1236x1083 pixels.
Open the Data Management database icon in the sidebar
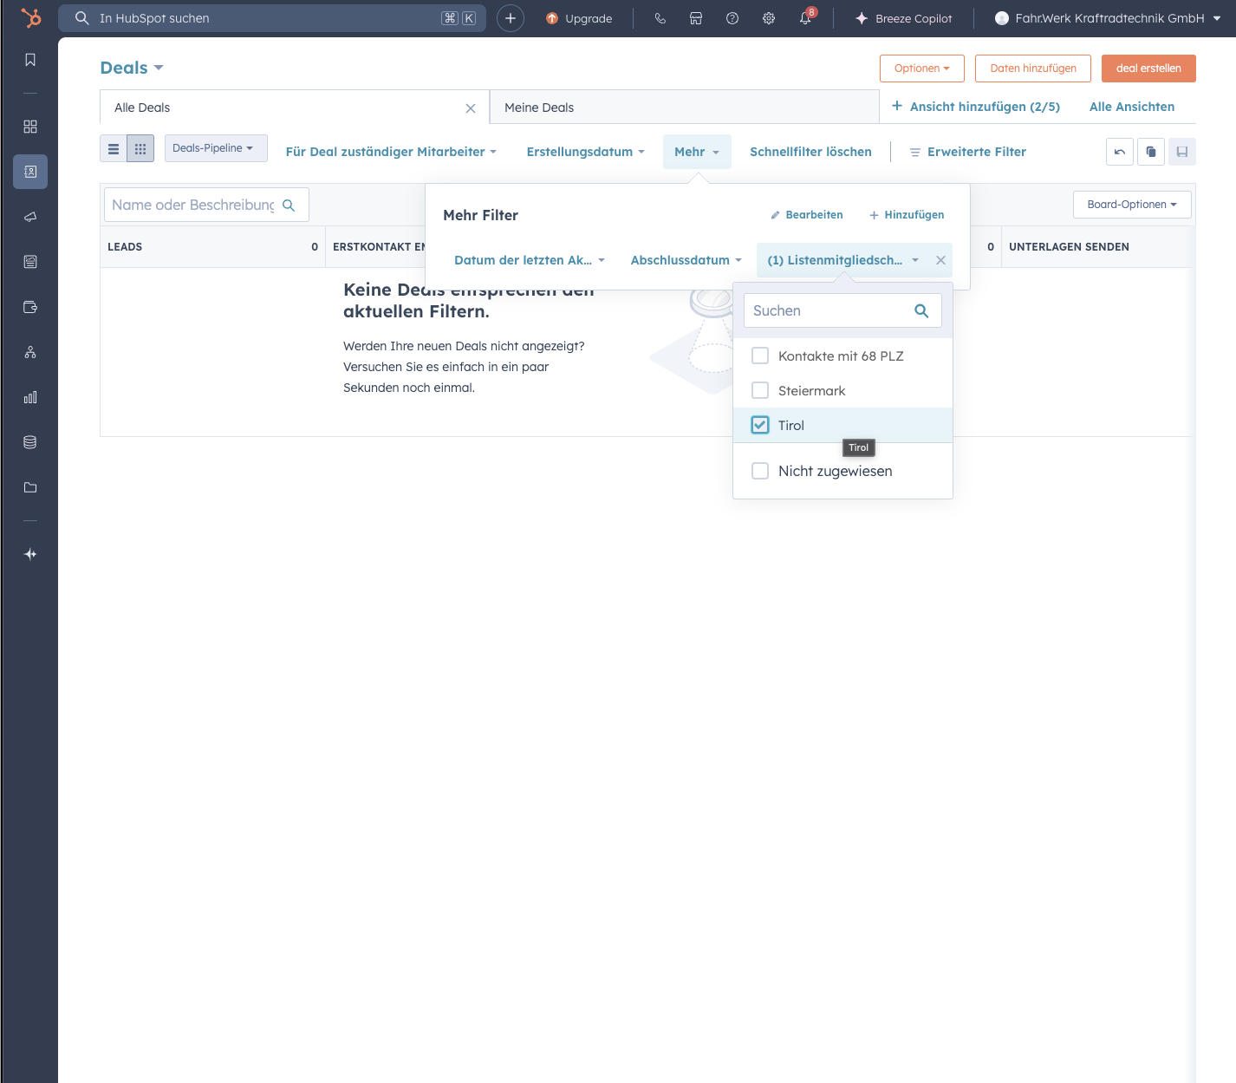tap(29, 442)
